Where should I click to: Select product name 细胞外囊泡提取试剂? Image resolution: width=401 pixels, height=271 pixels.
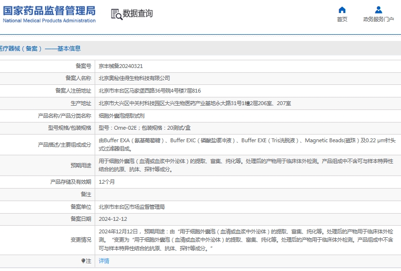(121, 116)
